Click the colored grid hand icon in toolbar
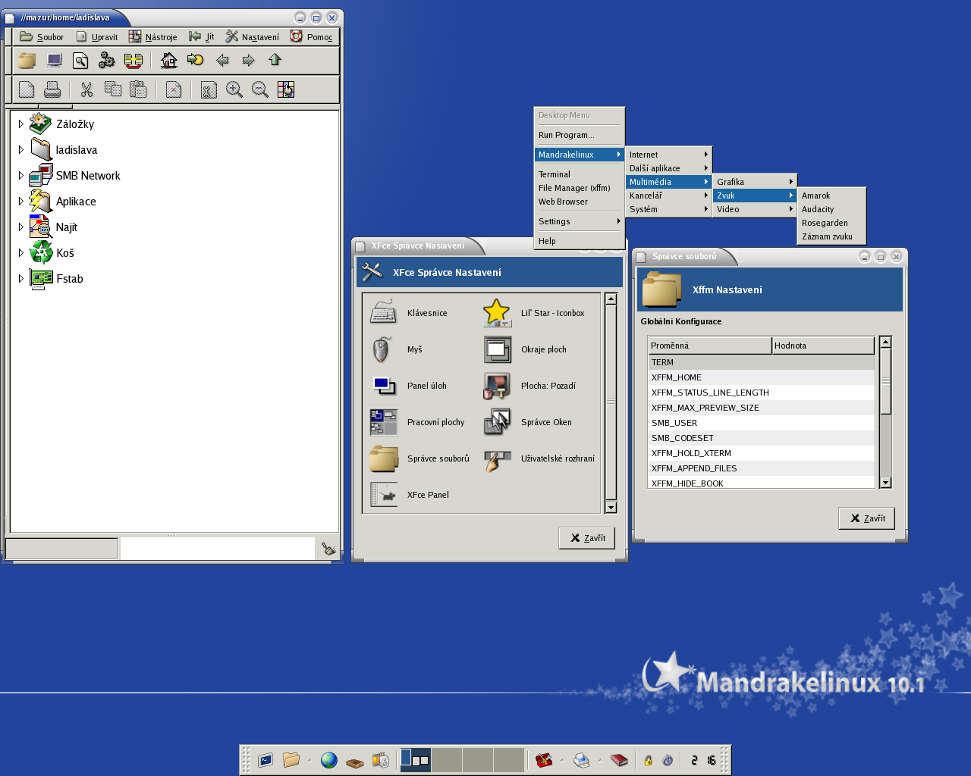 [x=286, y=89]
